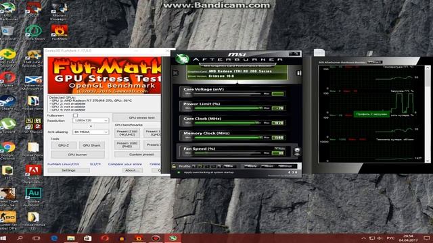Launch Adobe Audition from desktop
The image size is (433, 243).
pos(33,196)
